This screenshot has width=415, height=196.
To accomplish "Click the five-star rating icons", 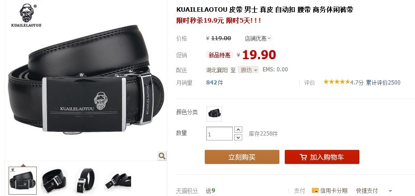I will pyautogui.click(x=336, y=82).
